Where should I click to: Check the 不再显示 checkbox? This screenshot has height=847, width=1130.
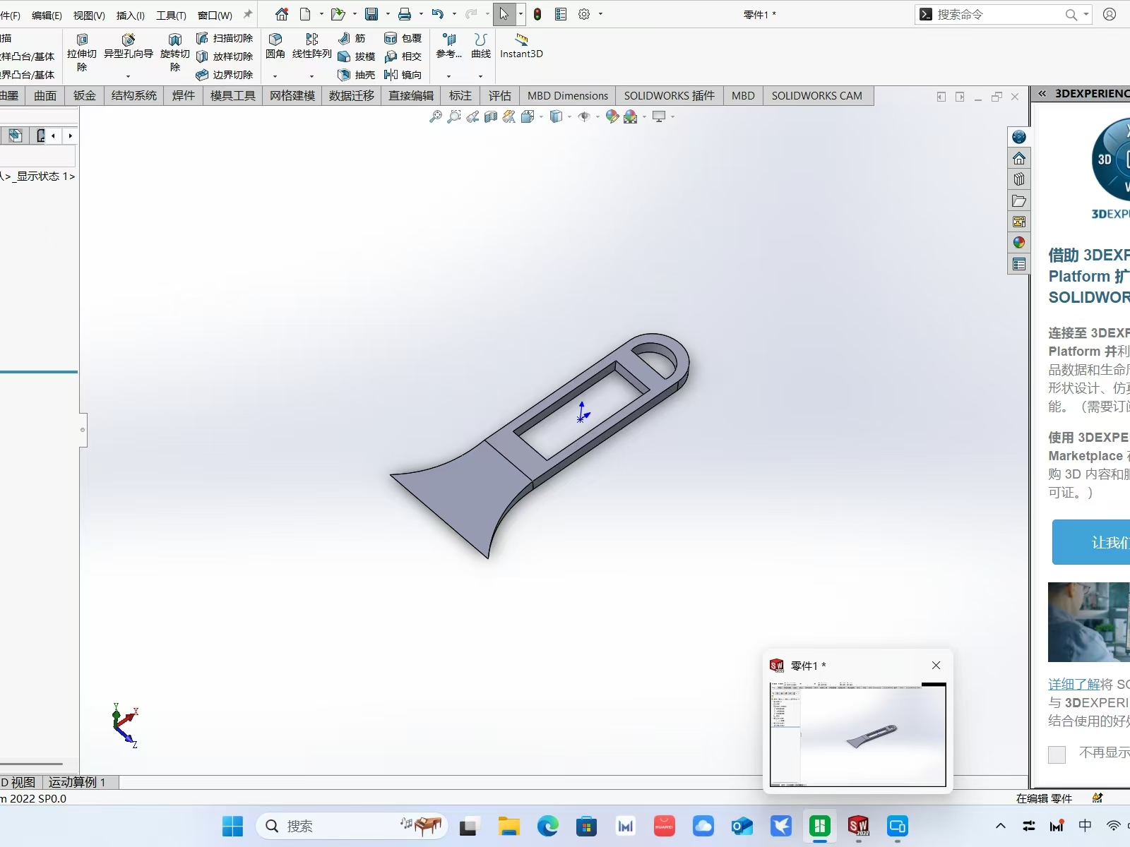click(x=1057, y=754)
